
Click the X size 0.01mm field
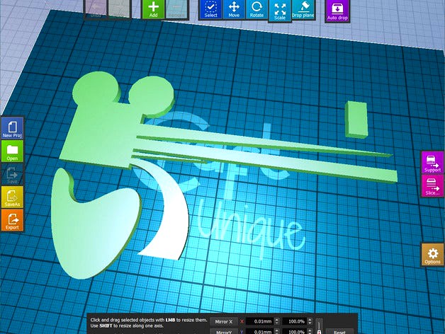pyautogui.click(x=259, y=321)
